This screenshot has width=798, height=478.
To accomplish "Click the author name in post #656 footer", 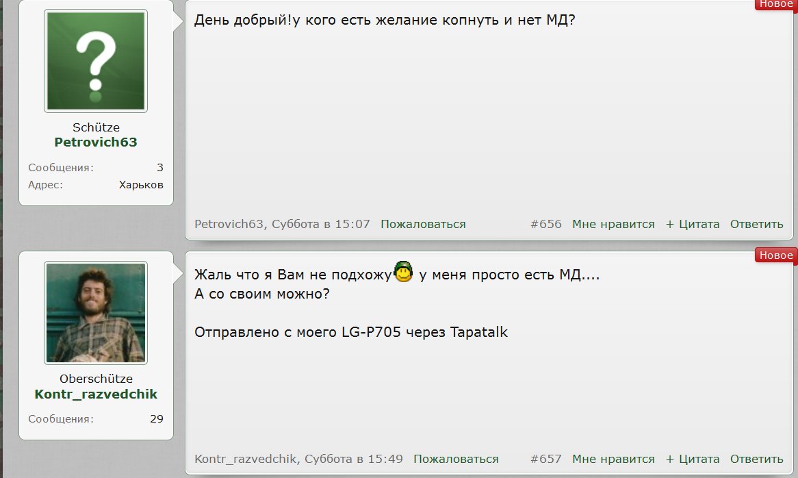I will [x=229, y=224].
